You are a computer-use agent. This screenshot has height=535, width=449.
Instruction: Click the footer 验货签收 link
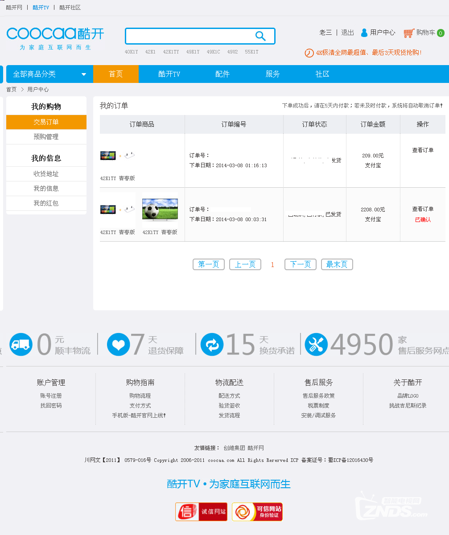point(230,406)
